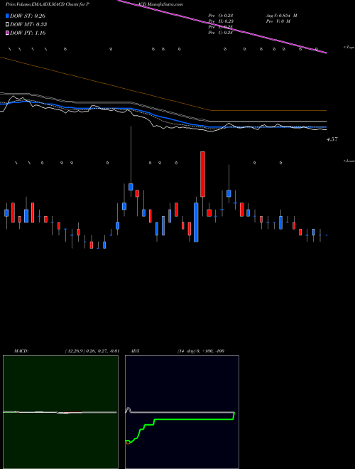Select the 'DOW ST: 0.26' legend text
The image size is (355, 469).
[x=28, y=16]
